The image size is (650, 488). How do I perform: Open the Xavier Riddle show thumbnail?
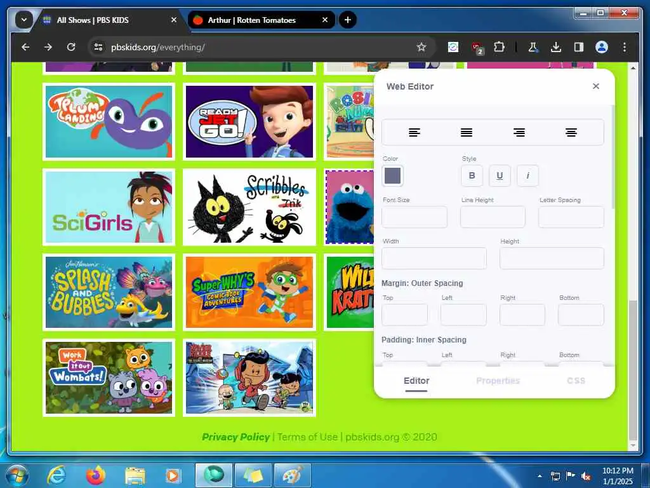click(249, 377)
